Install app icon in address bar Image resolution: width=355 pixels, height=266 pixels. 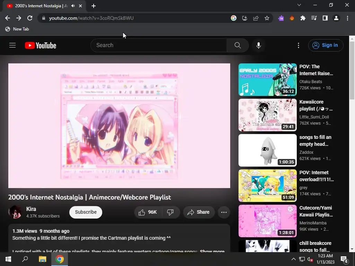click(x=244, y=18)
